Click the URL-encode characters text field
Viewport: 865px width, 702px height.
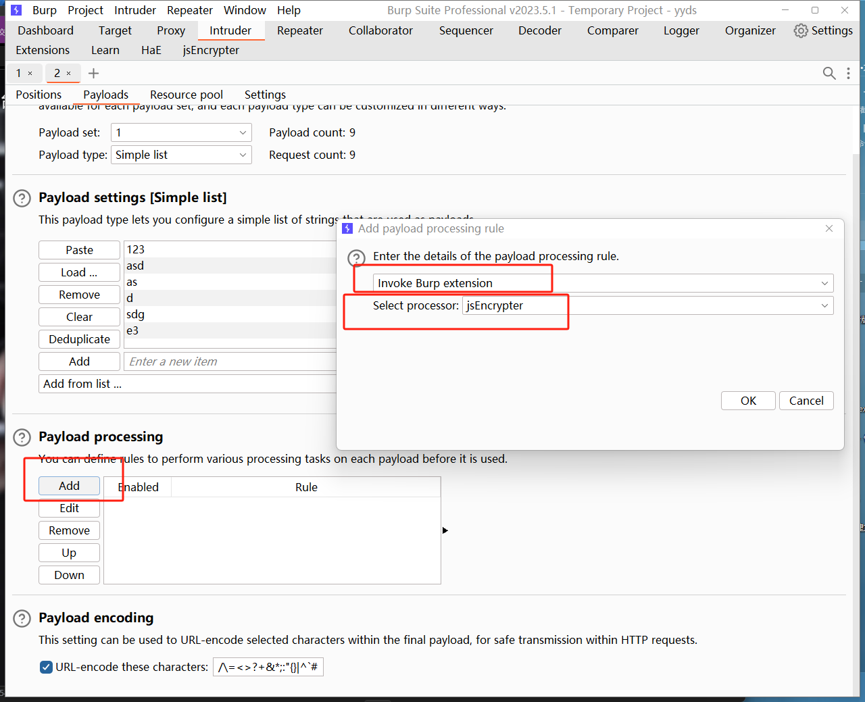coord(268,667)
